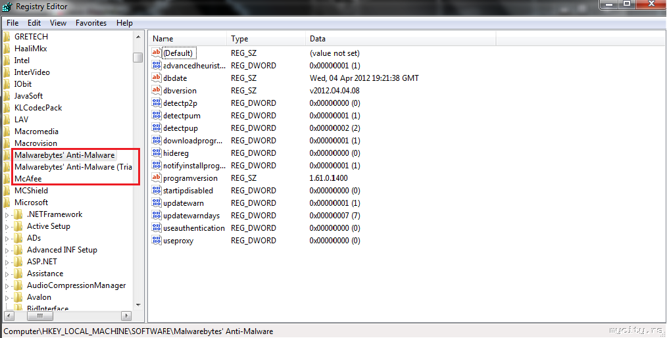Click the (Default) value string icon
667x338 pixels.
(x=156, y=53)
